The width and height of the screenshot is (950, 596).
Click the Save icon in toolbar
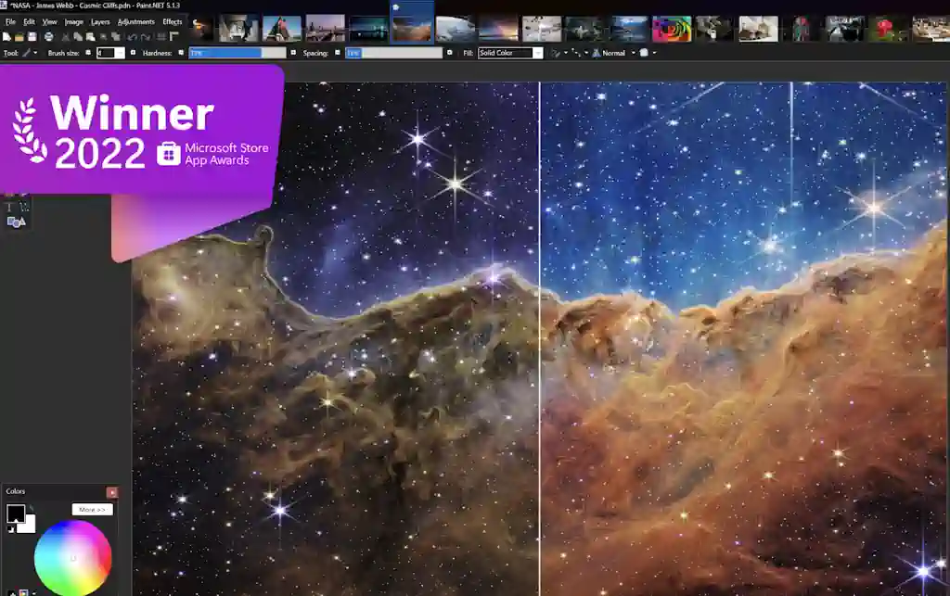(31, 36)
